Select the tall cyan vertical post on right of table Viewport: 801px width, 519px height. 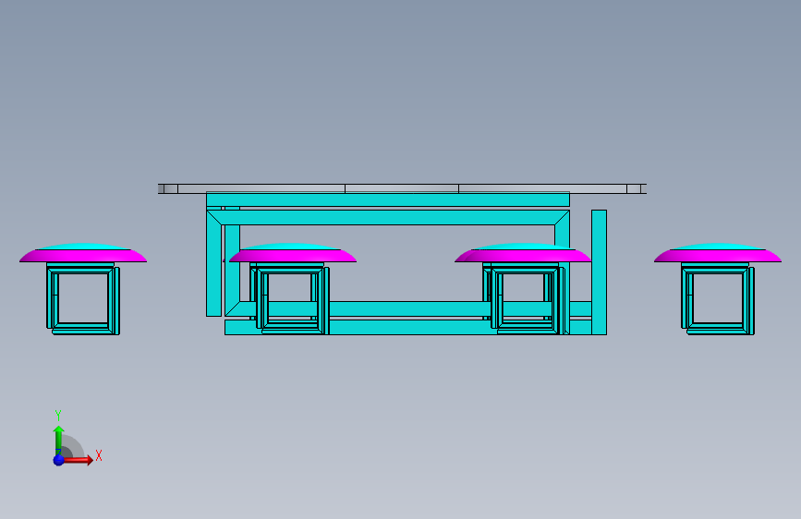point(600,272)
